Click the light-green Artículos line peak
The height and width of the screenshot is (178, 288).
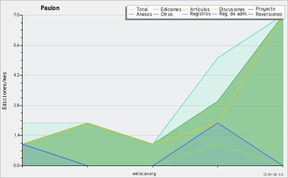(x=217, y=144)
